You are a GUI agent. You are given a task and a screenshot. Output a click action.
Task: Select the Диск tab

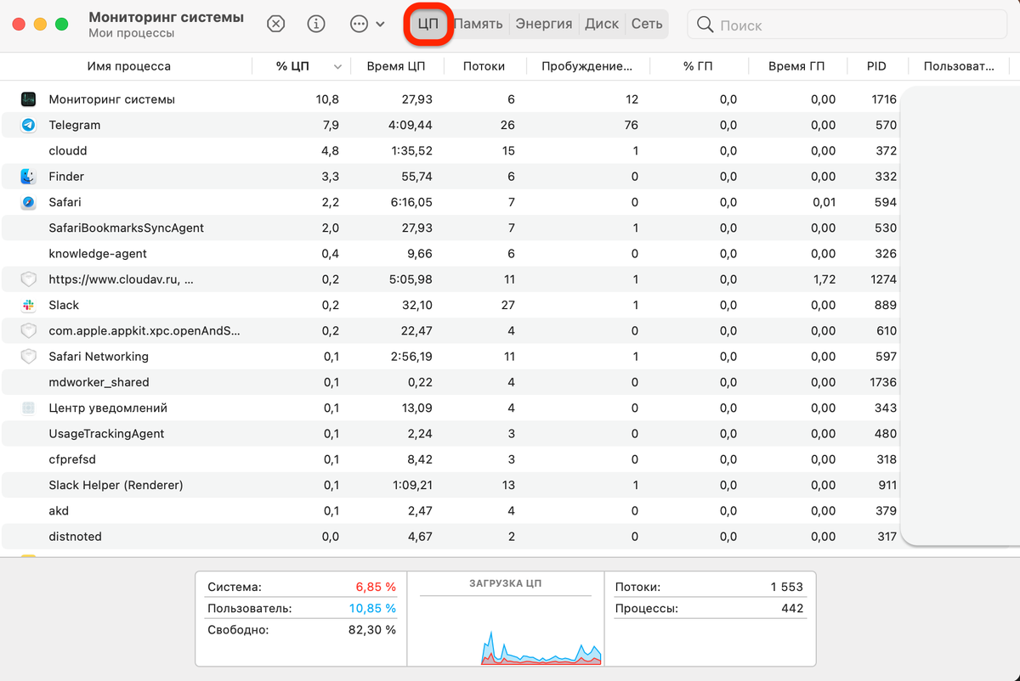click(x=602, y=24)
